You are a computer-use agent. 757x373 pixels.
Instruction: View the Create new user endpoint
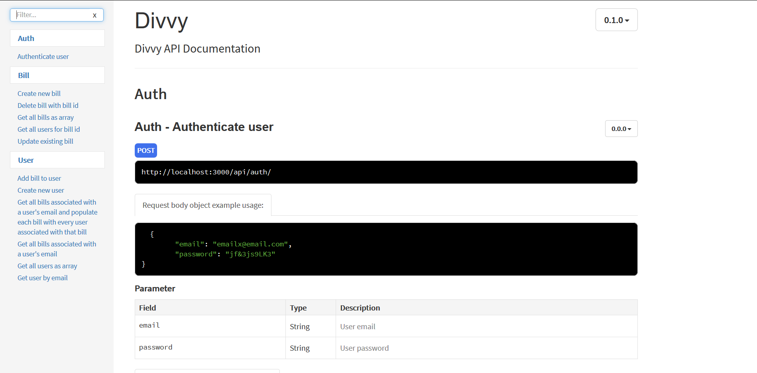tap(41, 190)
